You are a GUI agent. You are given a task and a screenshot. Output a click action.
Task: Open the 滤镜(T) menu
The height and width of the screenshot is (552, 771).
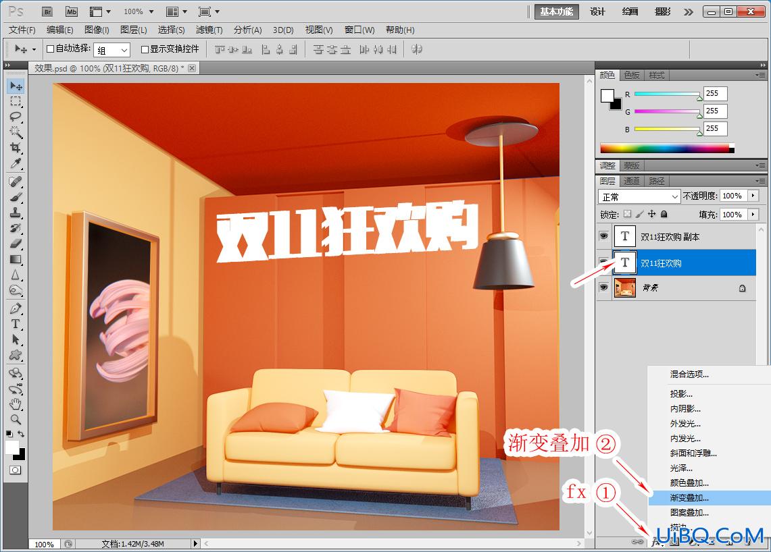coord(209,30)
